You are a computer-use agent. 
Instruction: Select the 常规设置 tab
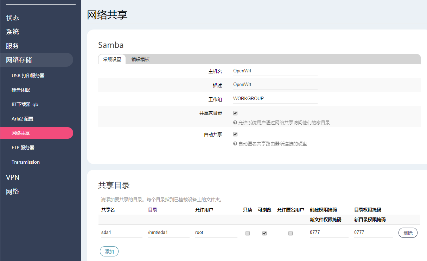point(112,59)
